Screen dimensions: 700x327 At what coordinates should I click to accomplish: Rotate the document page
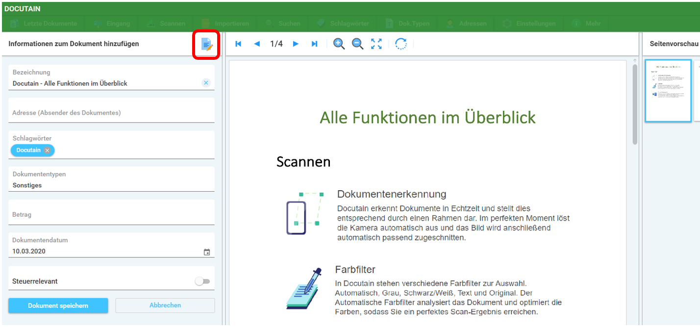[401, 44]
